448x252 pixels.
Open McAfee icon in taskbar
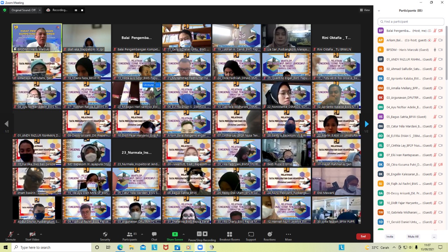[166, 247]
